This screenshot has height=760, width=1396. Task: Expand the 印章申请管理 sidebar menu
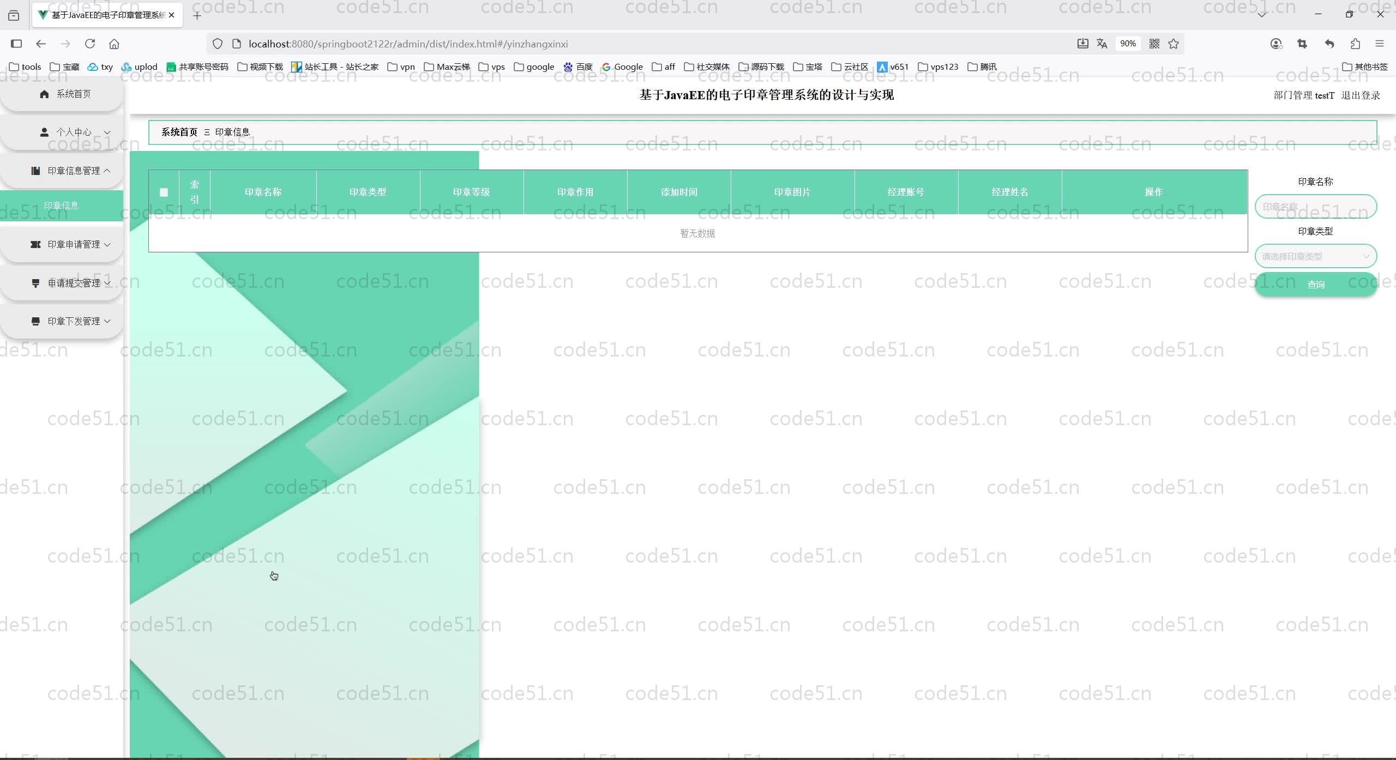click(73, 244)
